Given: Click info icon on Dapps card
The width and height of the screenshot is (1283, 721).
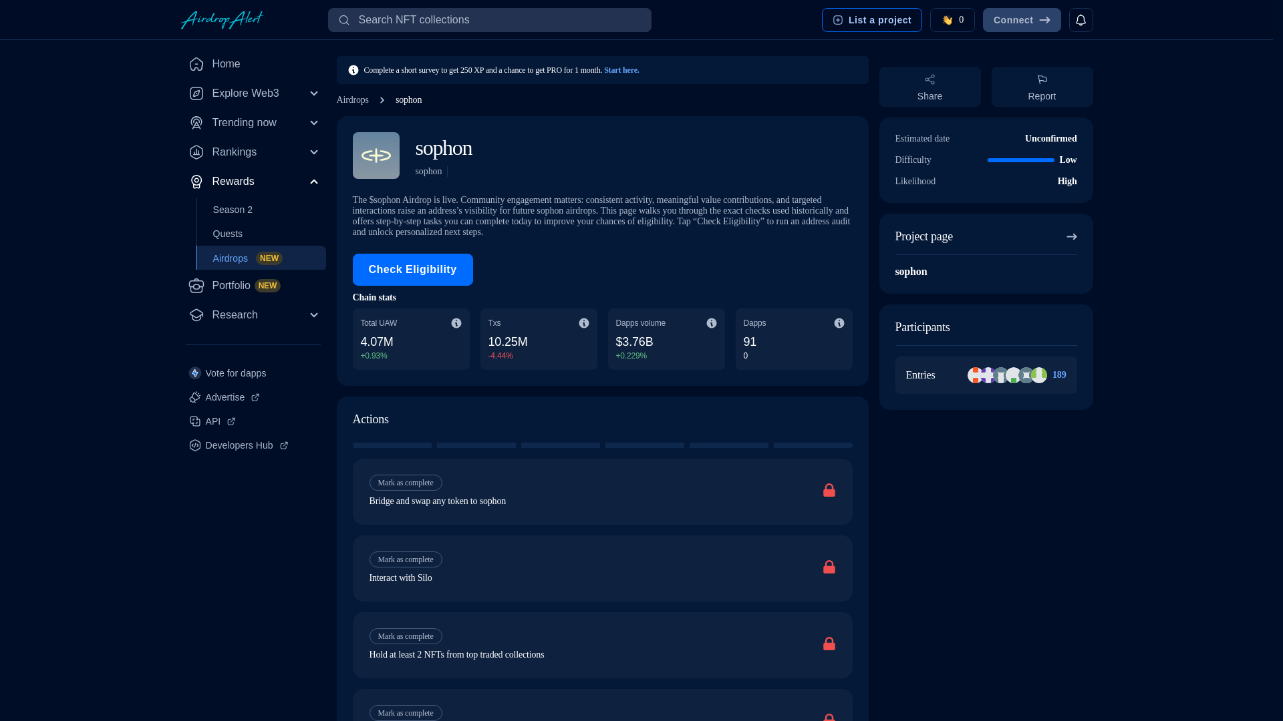Looking at the screenshot, I should 839,323.
